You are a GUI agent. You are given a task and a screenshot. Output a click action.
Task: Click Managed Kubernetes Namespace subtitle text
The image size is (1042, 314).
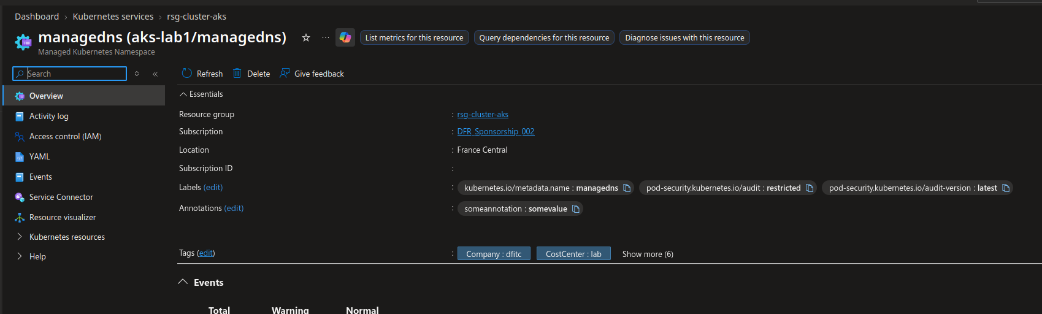(x=96, y=52)
